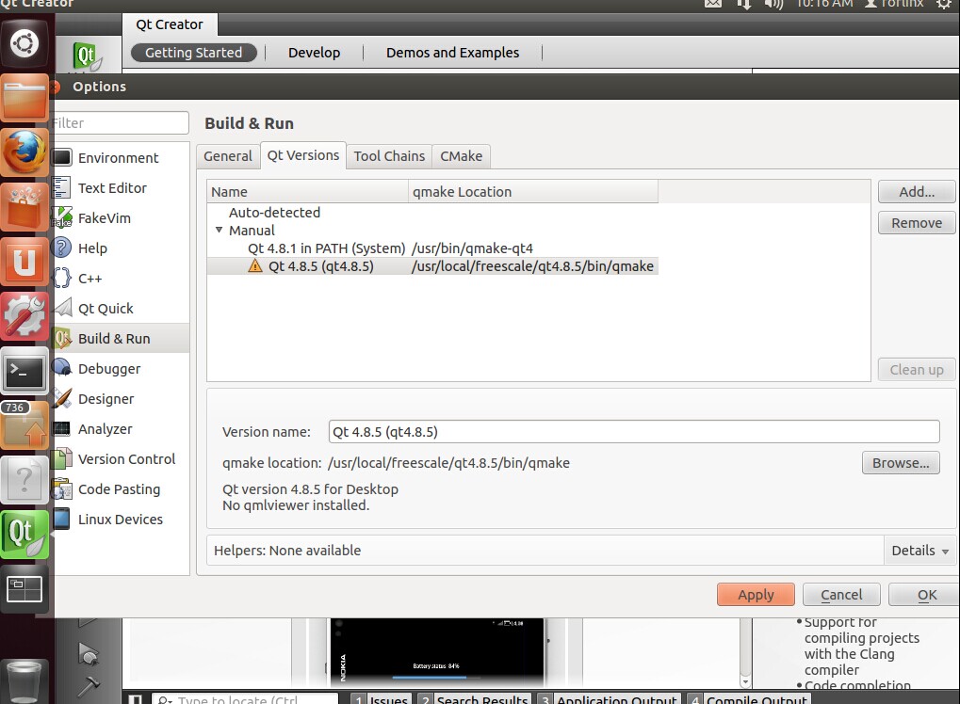The height and width of the screenshot is (704, 960).
Task: Click Add... Qt version button
Action: [917, 191]
